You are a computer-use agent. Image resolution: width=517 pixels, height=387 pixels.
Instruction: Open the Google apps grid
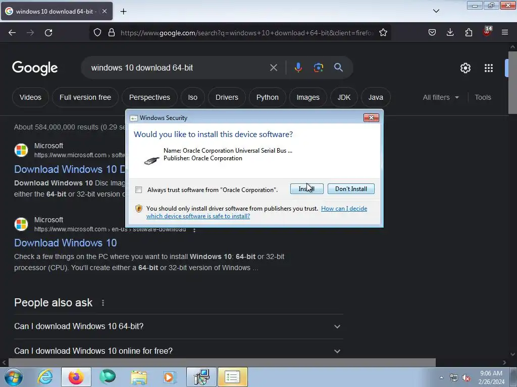[x=489, y=68]
